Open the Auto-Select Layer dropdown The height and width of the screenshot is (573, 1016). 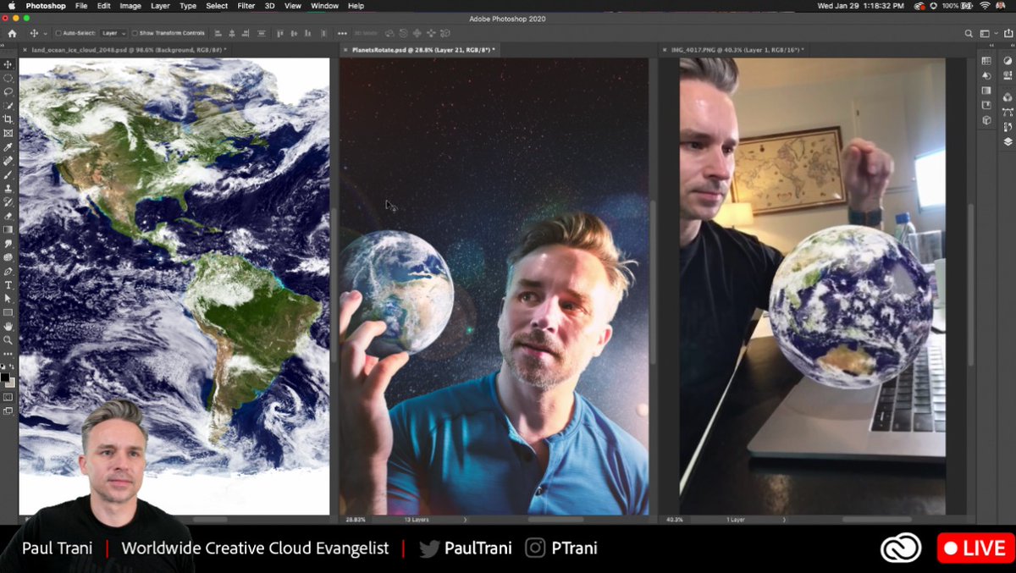click(x=113, y=33)
